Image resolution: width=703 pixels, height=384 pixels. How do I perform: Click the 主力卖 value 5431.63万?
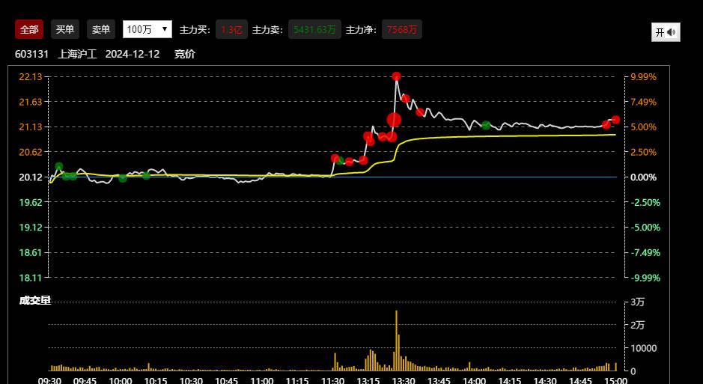tap(314, 30)
